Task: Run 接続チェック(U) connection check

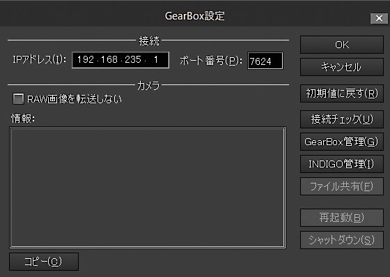Action: point(342,119)
